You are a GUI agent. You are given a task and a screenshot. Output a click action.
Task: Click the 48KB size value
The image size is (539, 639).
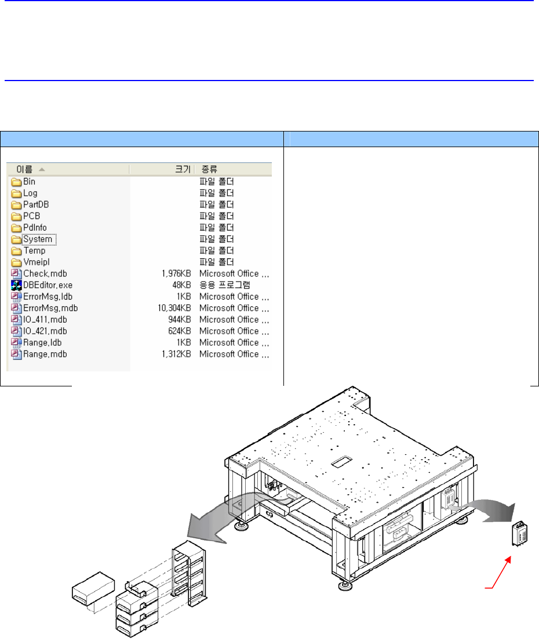(x=181, y=285)
